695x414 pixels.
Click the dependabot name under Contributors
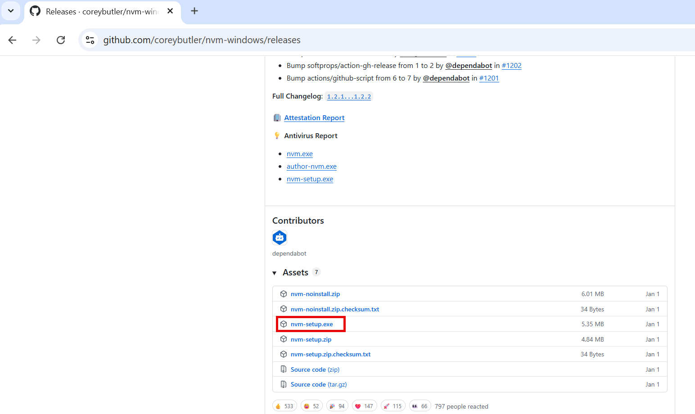click(x=289, y=253)
